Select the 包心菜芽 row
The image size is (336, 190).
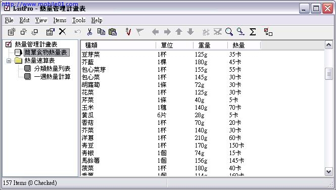coord(203,70)
